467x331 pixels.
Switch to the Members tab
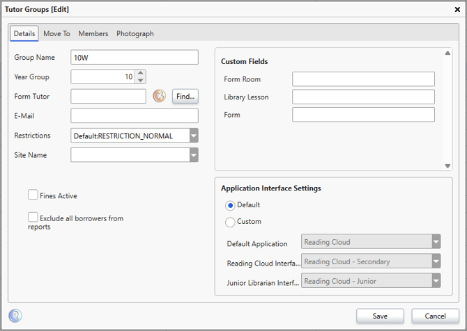(x=93, y=33)
